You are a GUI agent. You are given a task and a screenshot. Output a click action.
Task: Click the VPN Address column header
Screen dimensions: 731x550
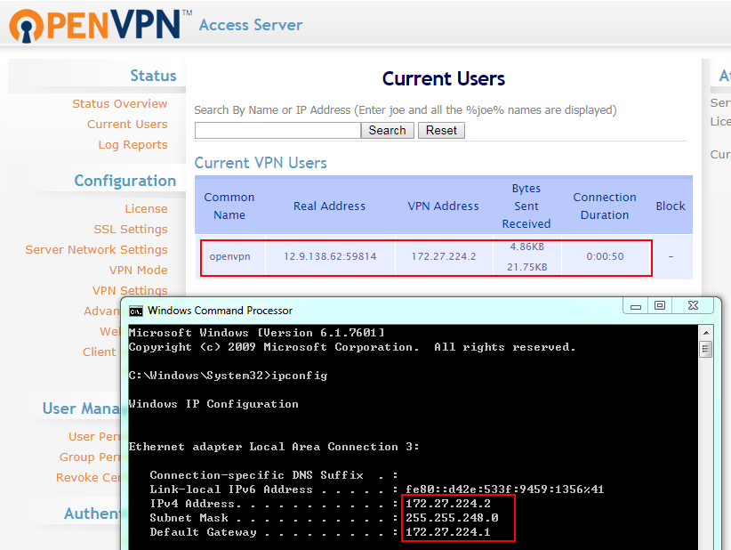[443, 206]
